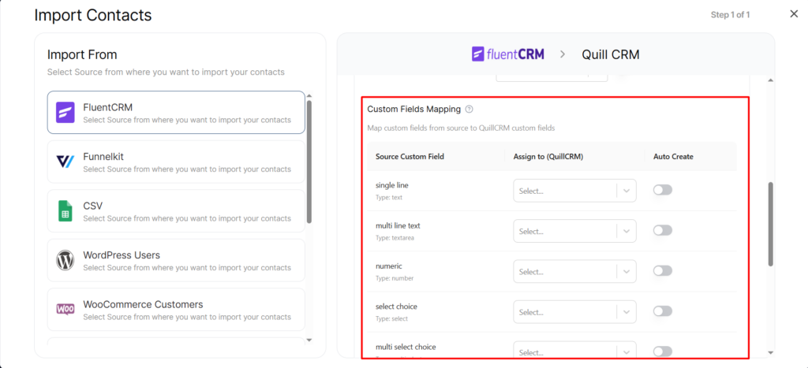Image resolution: width=808 pixels, height=368 pixels.
Task: Click the mapping panel vertical scrollbar
Action: pyautogui.click(x=770, y=225)
